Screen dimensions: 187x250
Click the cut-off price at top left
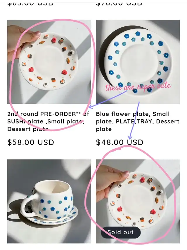[x=30, y=4]
